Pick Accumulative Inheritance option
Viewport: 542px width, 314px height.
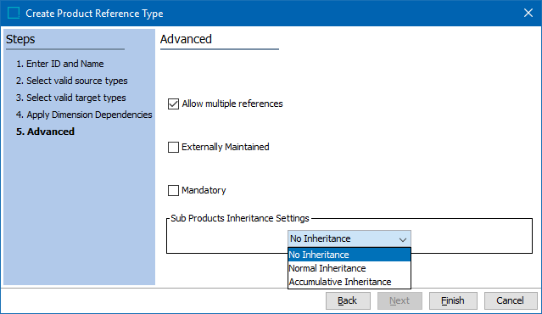click(x=349, y=282)
